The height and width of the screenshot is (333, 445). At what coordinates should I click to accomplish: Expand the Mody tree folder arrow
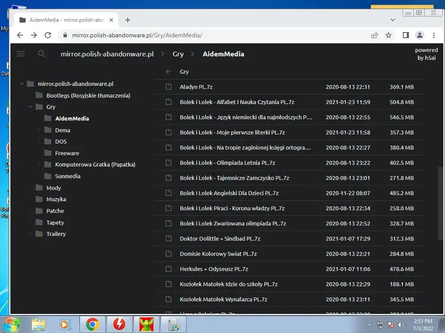30,188
